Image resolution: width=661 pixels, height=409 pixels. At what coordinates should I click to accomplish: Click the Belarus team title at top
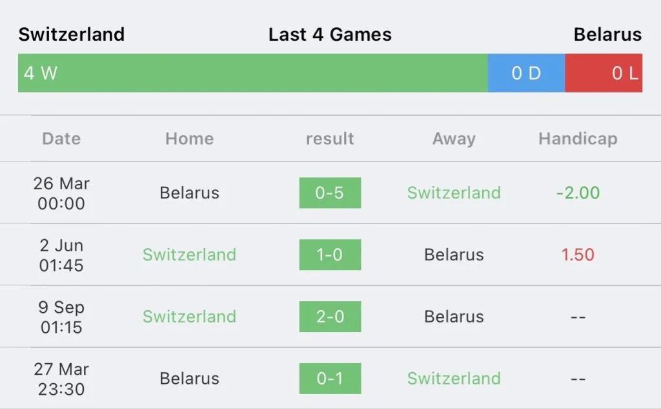(x=607, y=34)
